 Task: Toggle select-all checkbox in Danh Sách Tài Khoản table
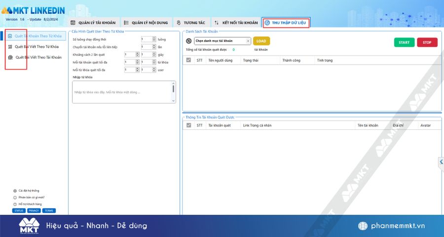pos(188,60)
